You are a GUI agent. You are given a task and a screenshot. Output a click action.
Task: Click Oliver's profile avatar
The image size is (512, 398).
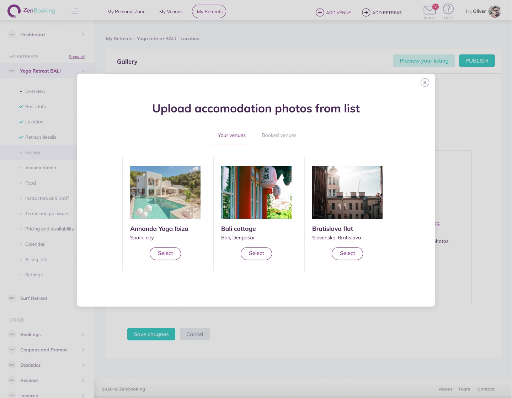[x=495, y=11]
